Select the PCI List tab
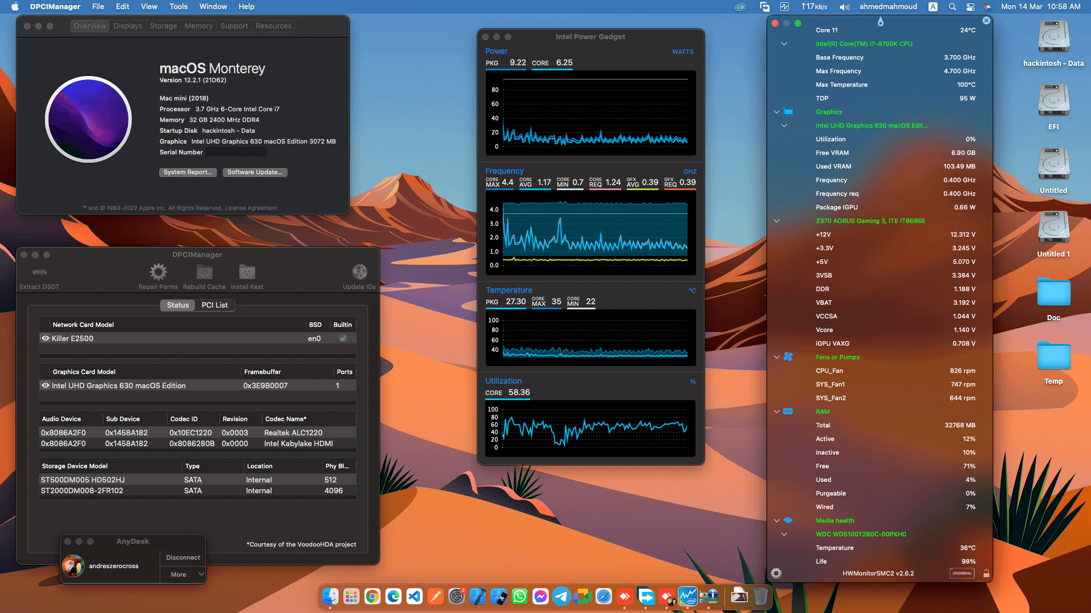The image size is (1091, 613). (215, 305)
